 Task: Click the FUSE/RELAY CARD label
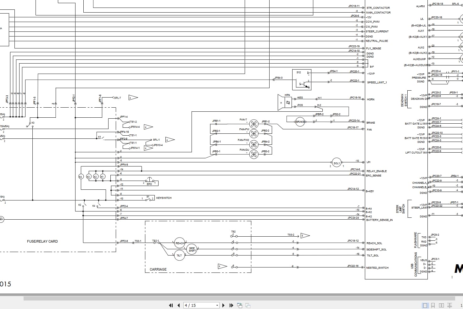point(42,241)
